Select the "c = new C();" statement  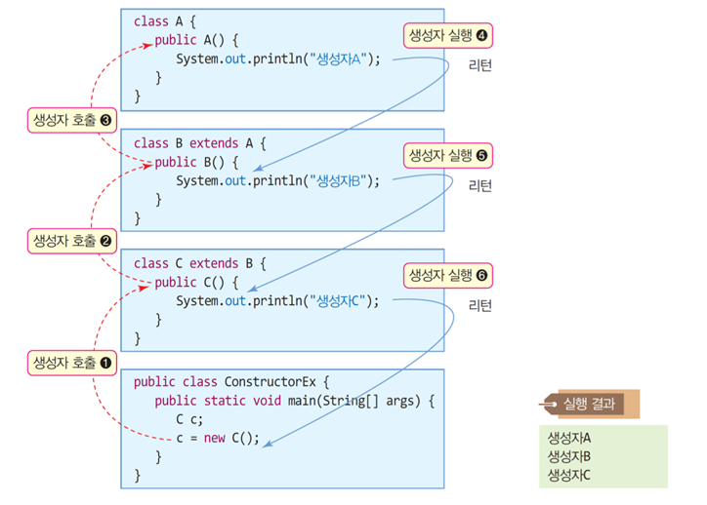click(x=218, y=437)
